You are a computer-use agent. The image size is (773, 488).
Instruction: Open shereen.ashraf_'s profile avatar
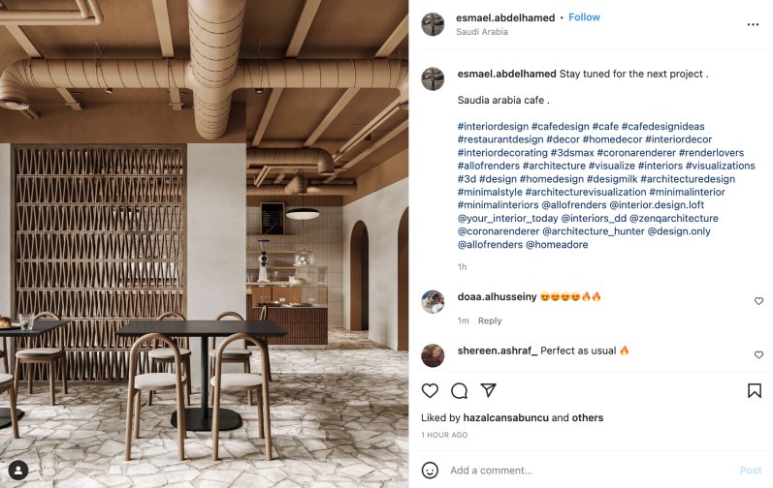pos(433,355)
